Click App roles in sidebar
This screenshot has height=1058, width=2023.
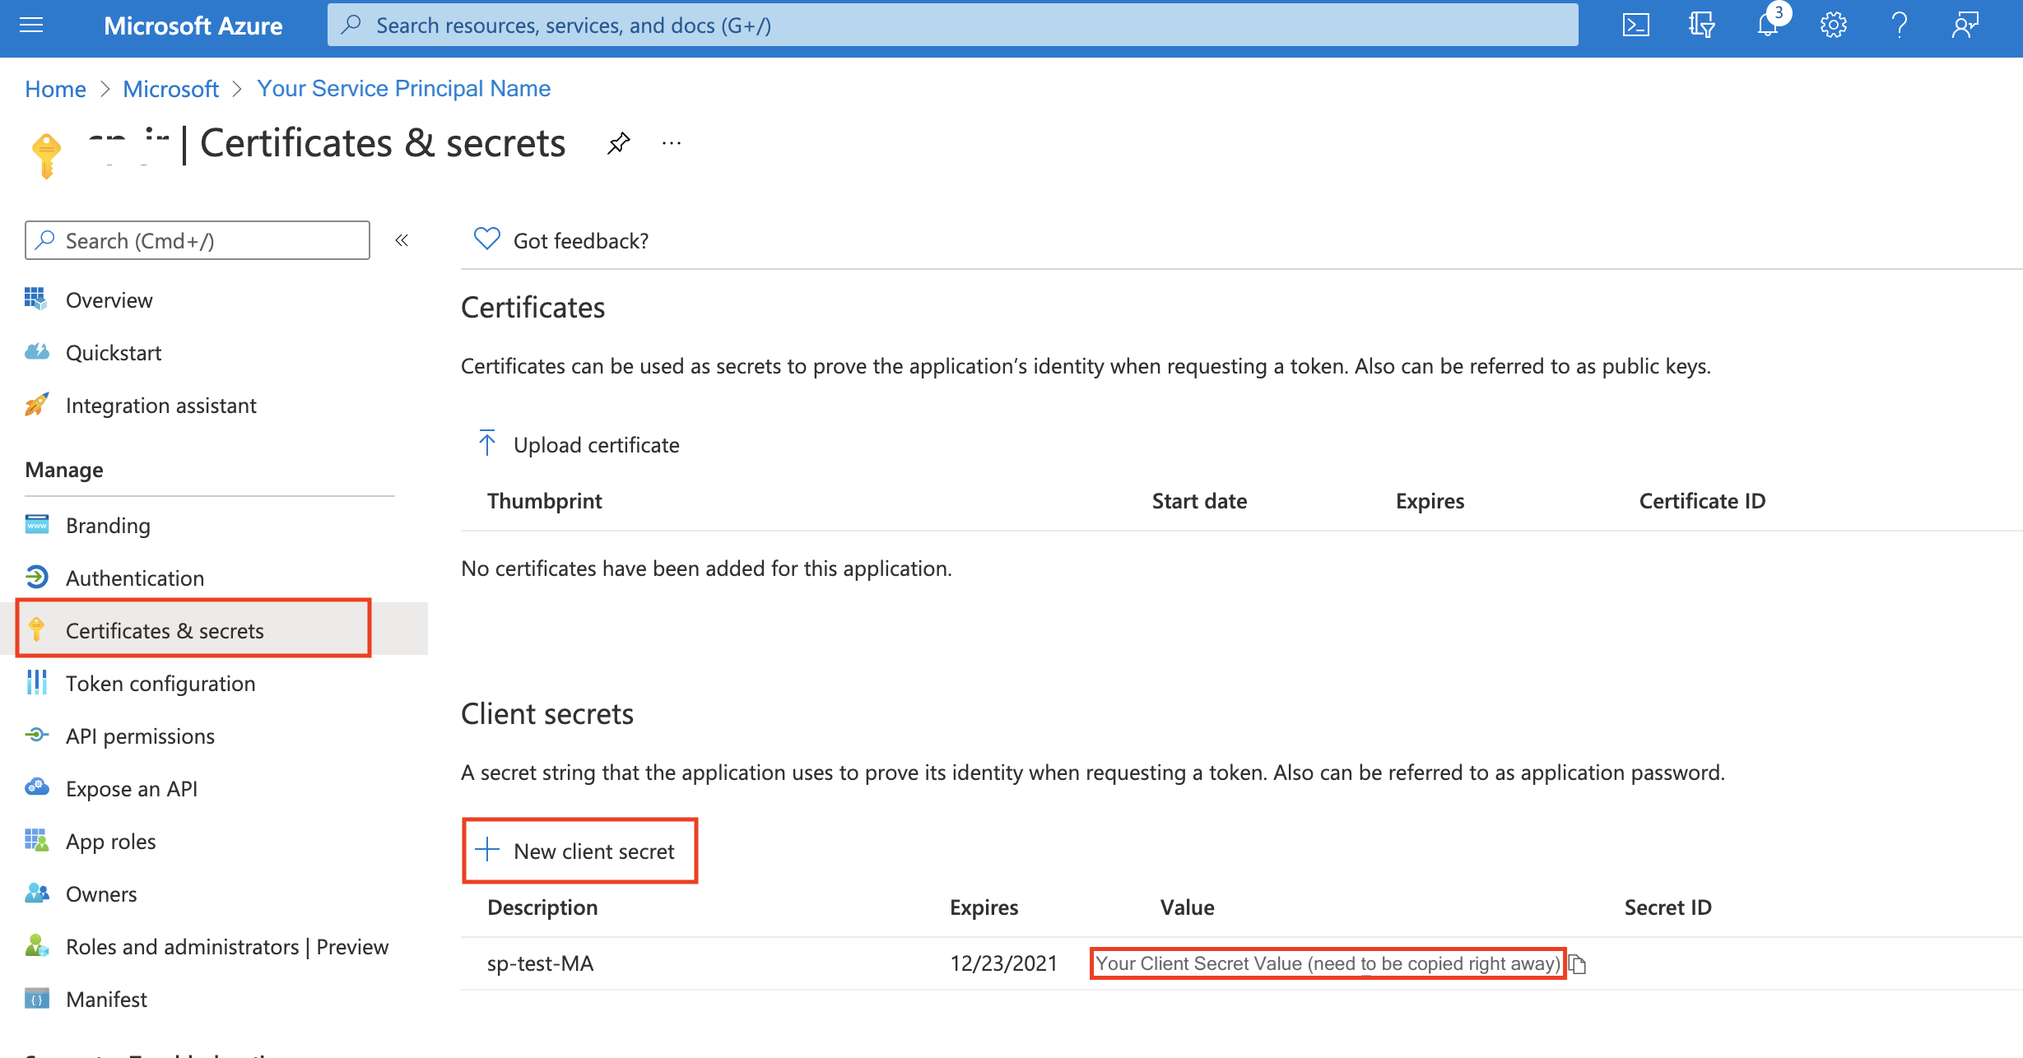click(109, 842)
